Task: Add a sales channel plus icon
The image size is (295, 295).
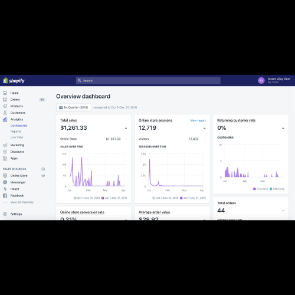Action: coord(43,169)
